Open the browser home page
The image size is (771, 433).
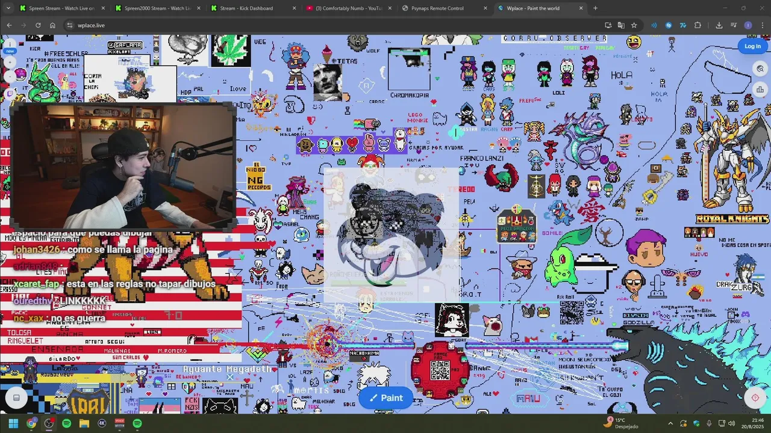(x=52, y=25)
